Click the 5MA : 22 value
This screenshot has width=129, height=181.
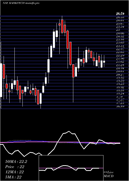[x=13, y=177]
